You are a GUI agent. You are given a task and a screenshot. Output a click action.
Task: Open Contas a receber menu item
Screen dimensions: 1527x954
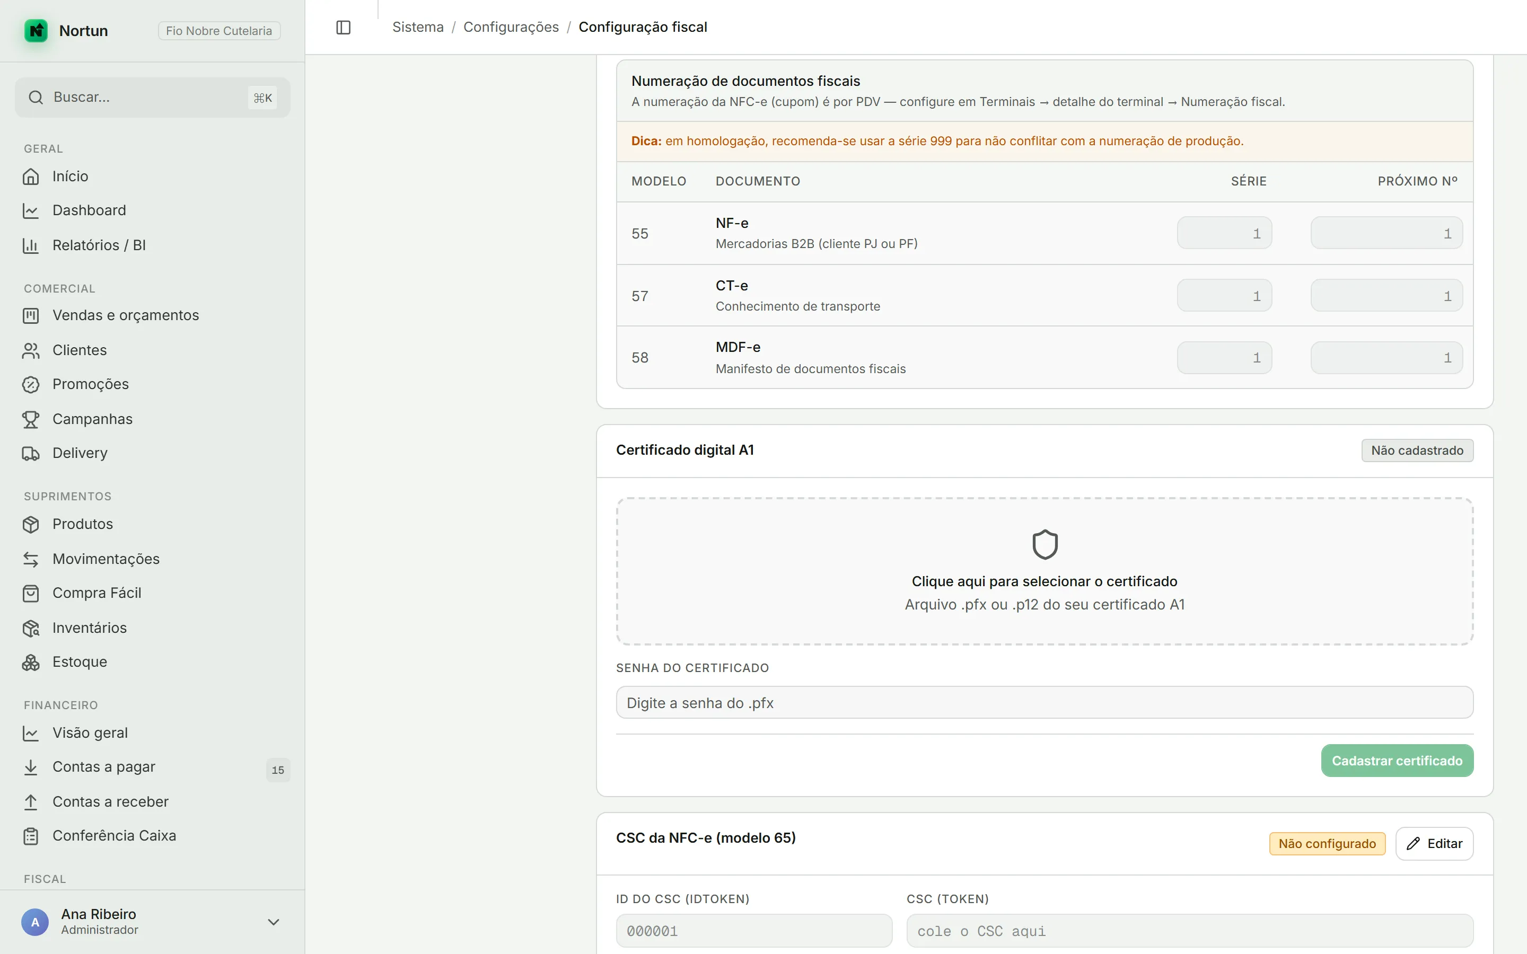pyautogui.click(x=153, y=801)
